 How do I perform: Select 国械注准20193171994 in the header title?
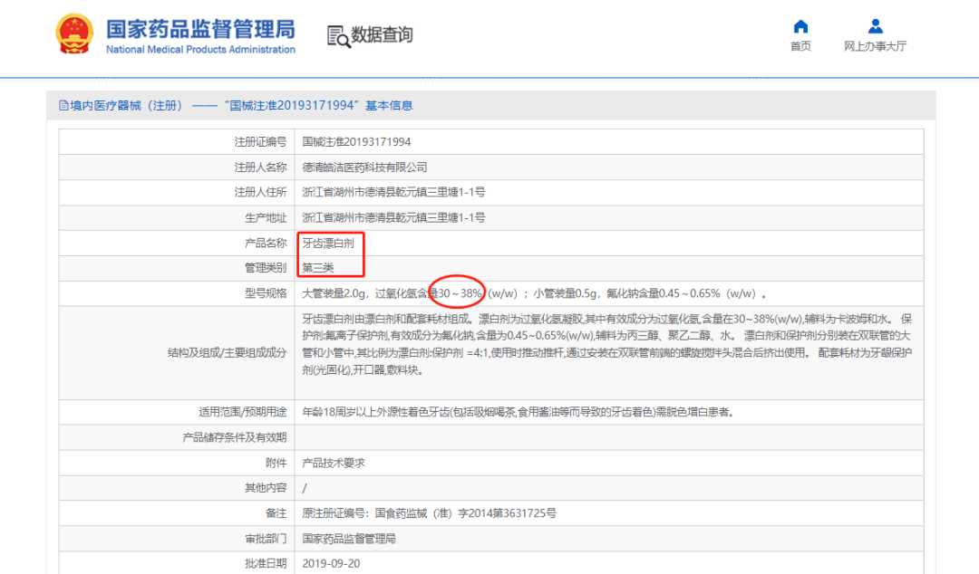[x=290, y=104]
